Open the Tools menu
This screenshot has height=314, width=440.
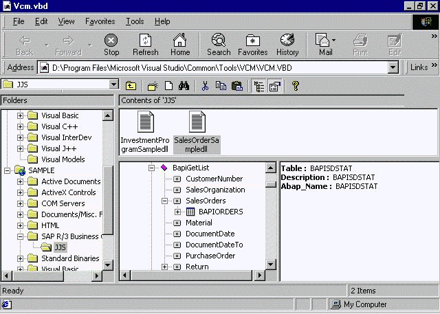(x=135, y=21)
